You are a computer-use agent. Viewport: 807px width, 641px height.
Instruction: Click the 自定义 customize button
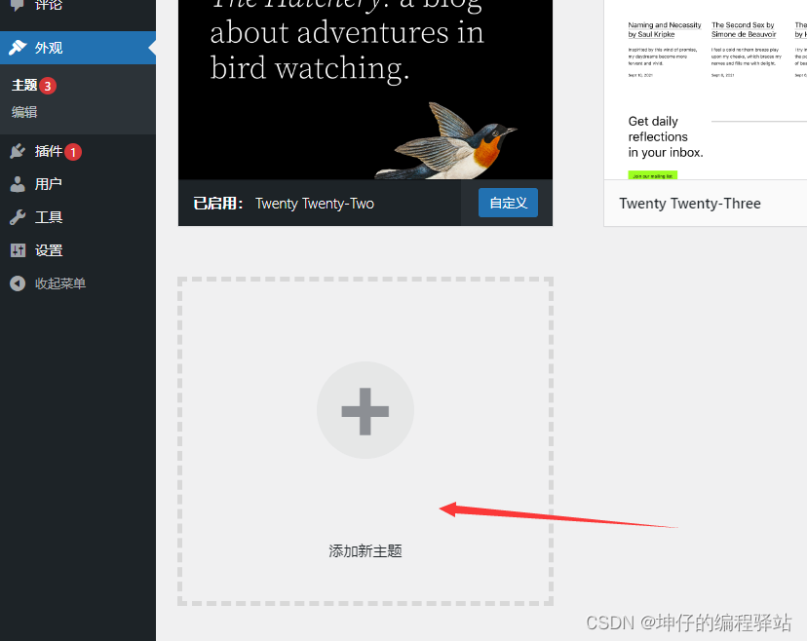click(508, 203)
